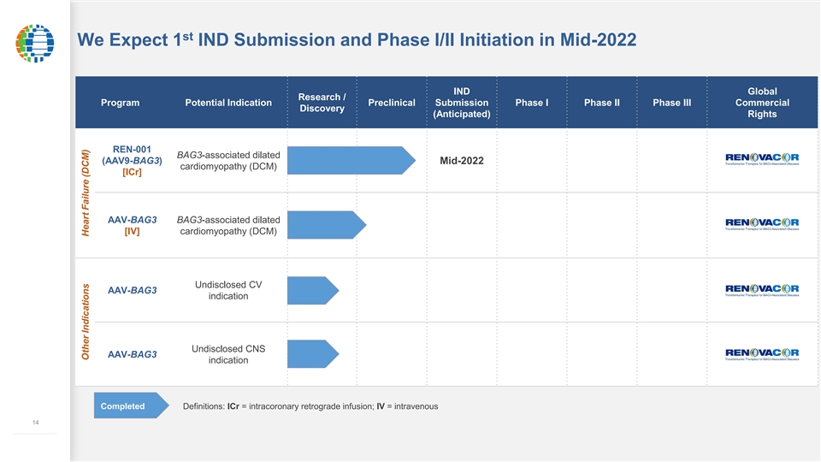Click the Mid-2022 IND submission text
The image size is (821, 462).
[462, 161]
